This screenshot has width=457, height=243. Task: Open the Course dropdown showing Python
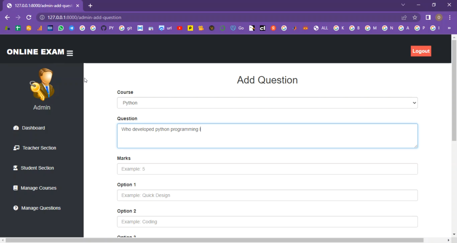click(267, 103)
